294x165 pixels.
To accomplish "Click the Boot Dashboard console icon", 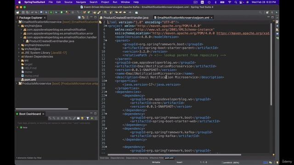I will click(x=78, y=118).
